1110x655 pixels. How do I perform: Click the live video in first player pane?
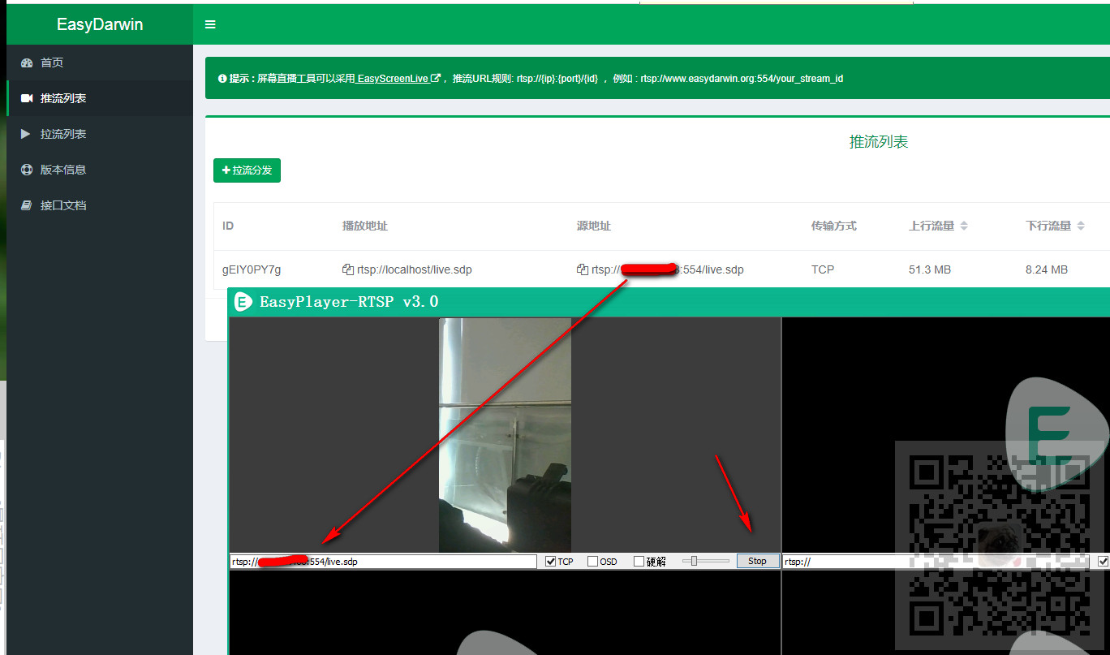point(505,435)
